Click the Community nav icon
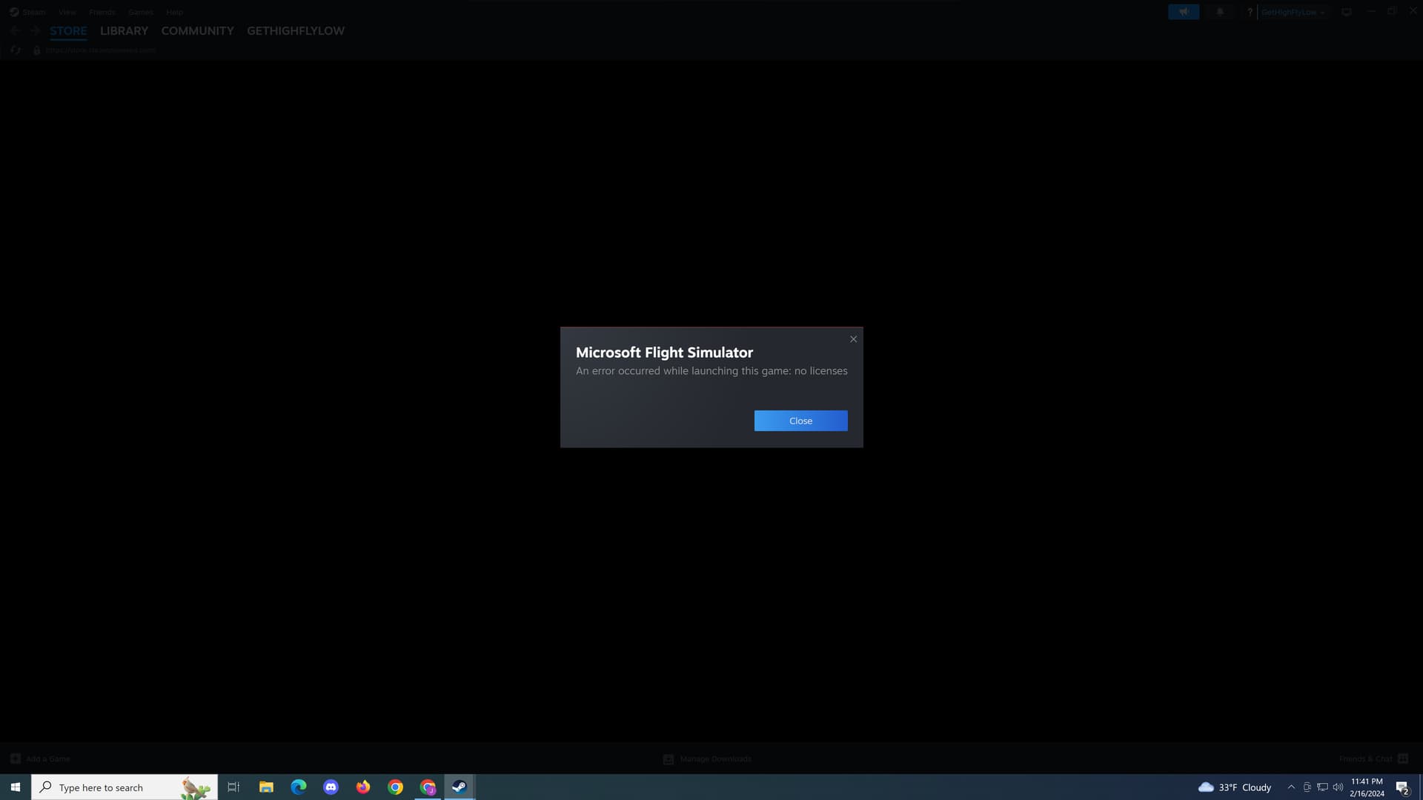The width and height of the screenshot is (1423, 800). [x=196, y=30]
